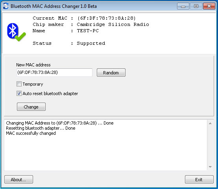Minimize the MAC Address Changer window
Screen dimensions: 218x189
[183, 6]
